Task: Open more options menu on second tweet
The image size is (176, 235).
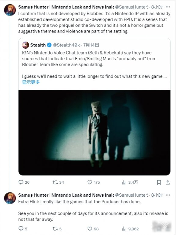Action: [x=168, y=195]
